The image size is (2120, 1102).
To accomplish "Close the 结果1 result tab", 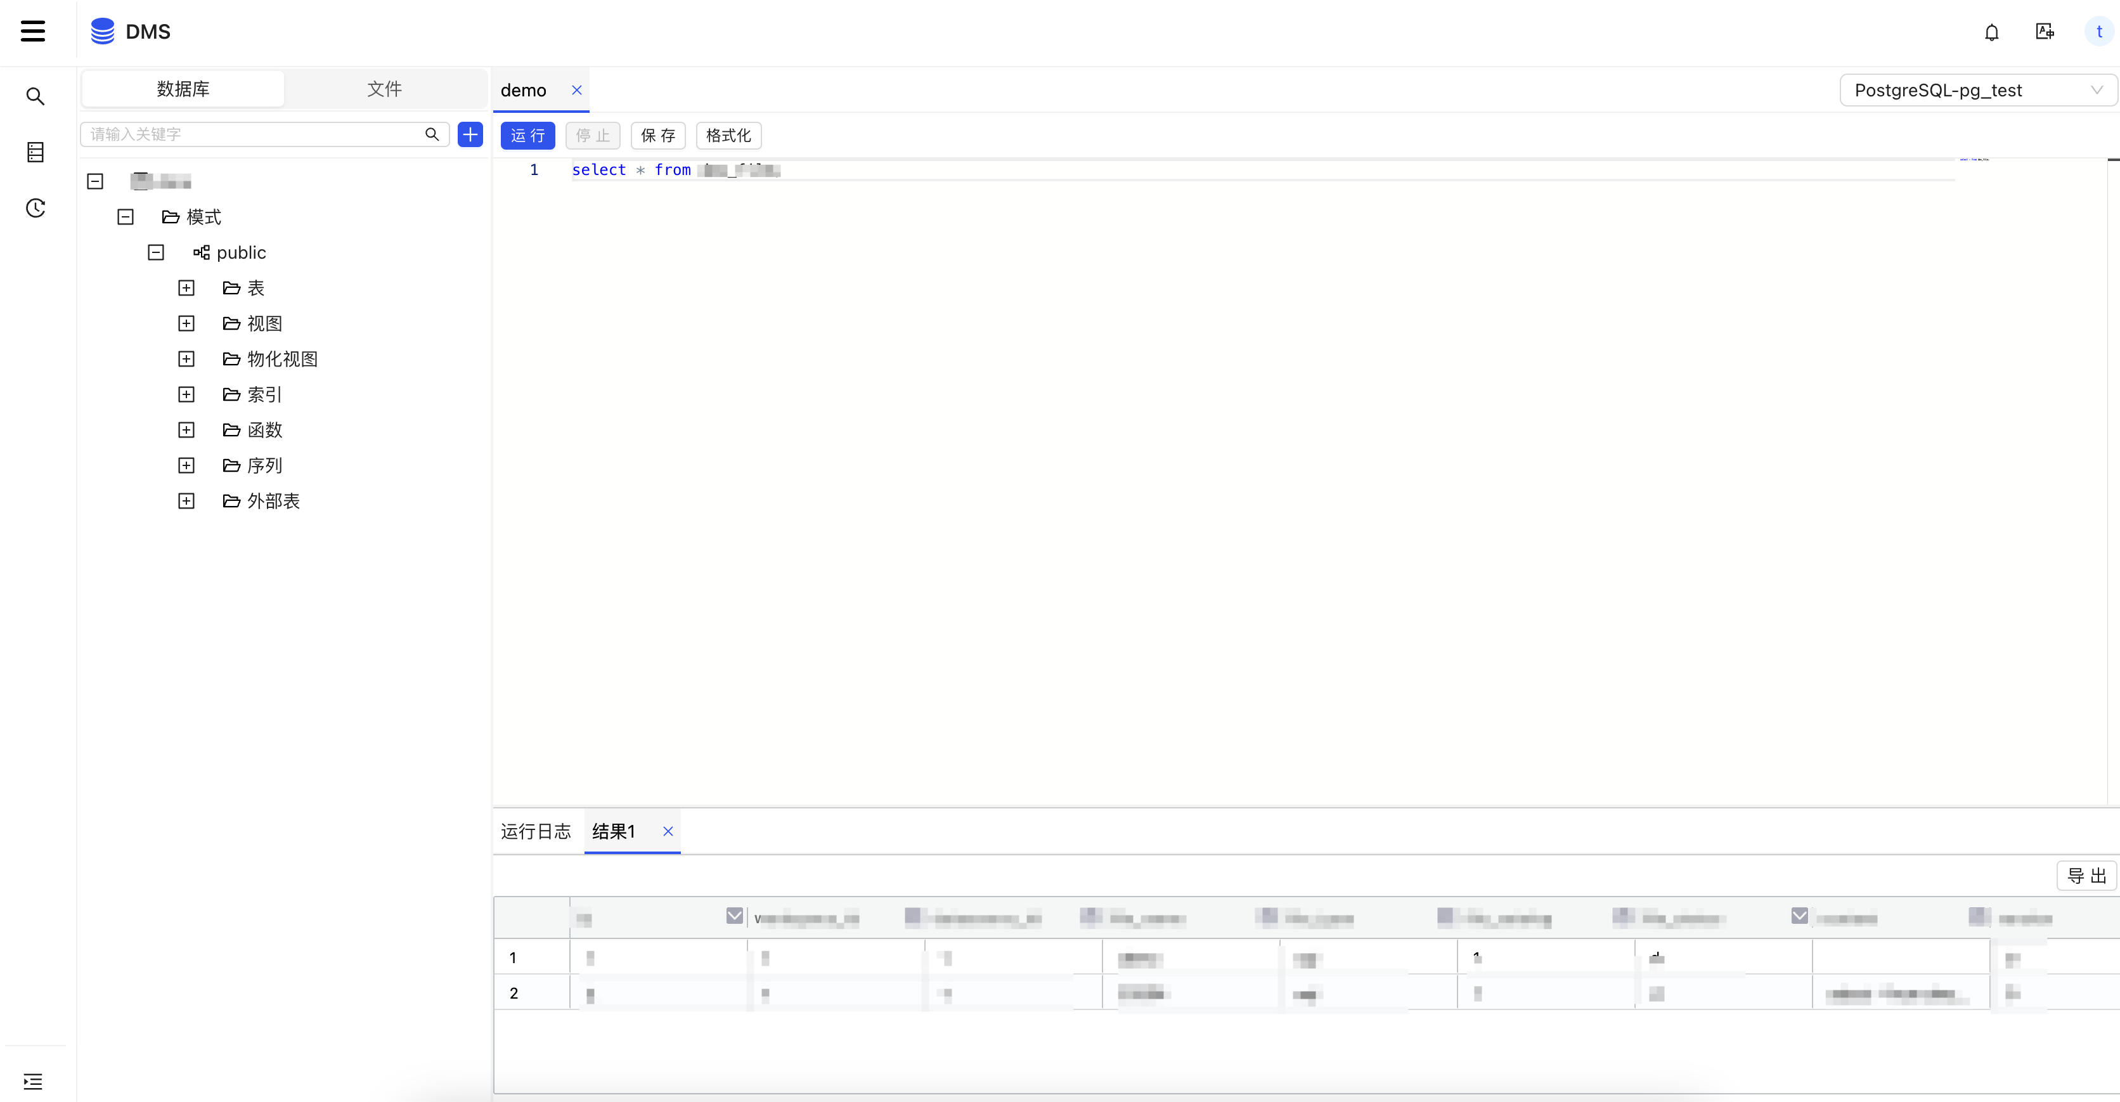I will pos(668,831).
